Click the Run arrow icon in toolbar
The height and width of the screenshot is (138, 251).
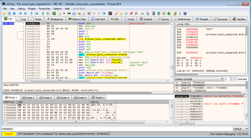pos(21,14)
